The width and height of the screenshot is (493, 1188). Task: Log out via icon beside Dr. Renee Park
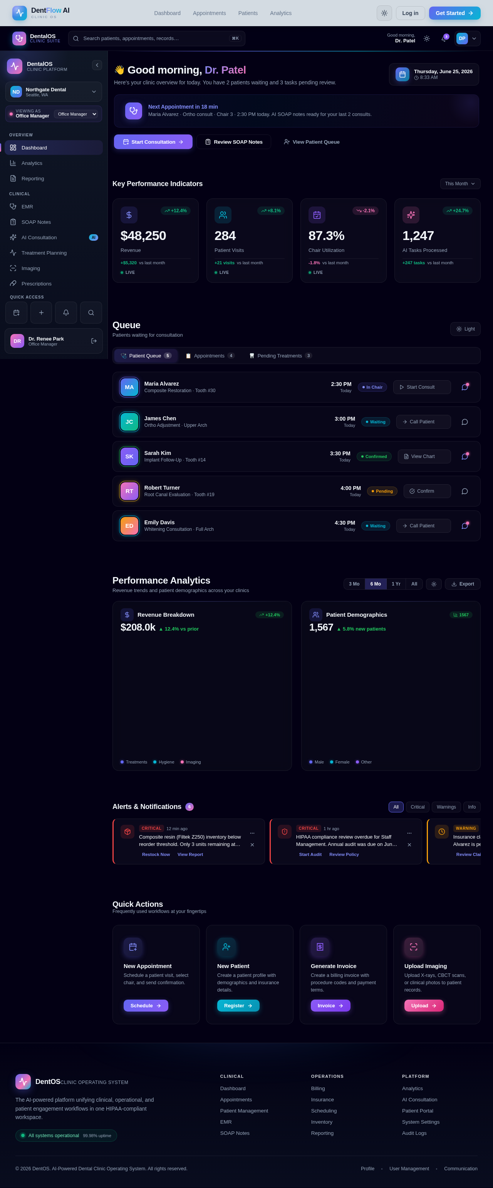click(94, 341)
